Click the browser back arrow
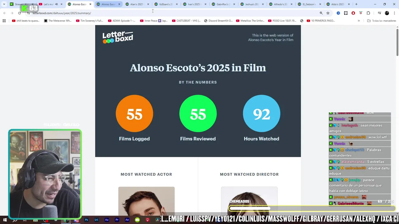 click(x=5, y=13)
